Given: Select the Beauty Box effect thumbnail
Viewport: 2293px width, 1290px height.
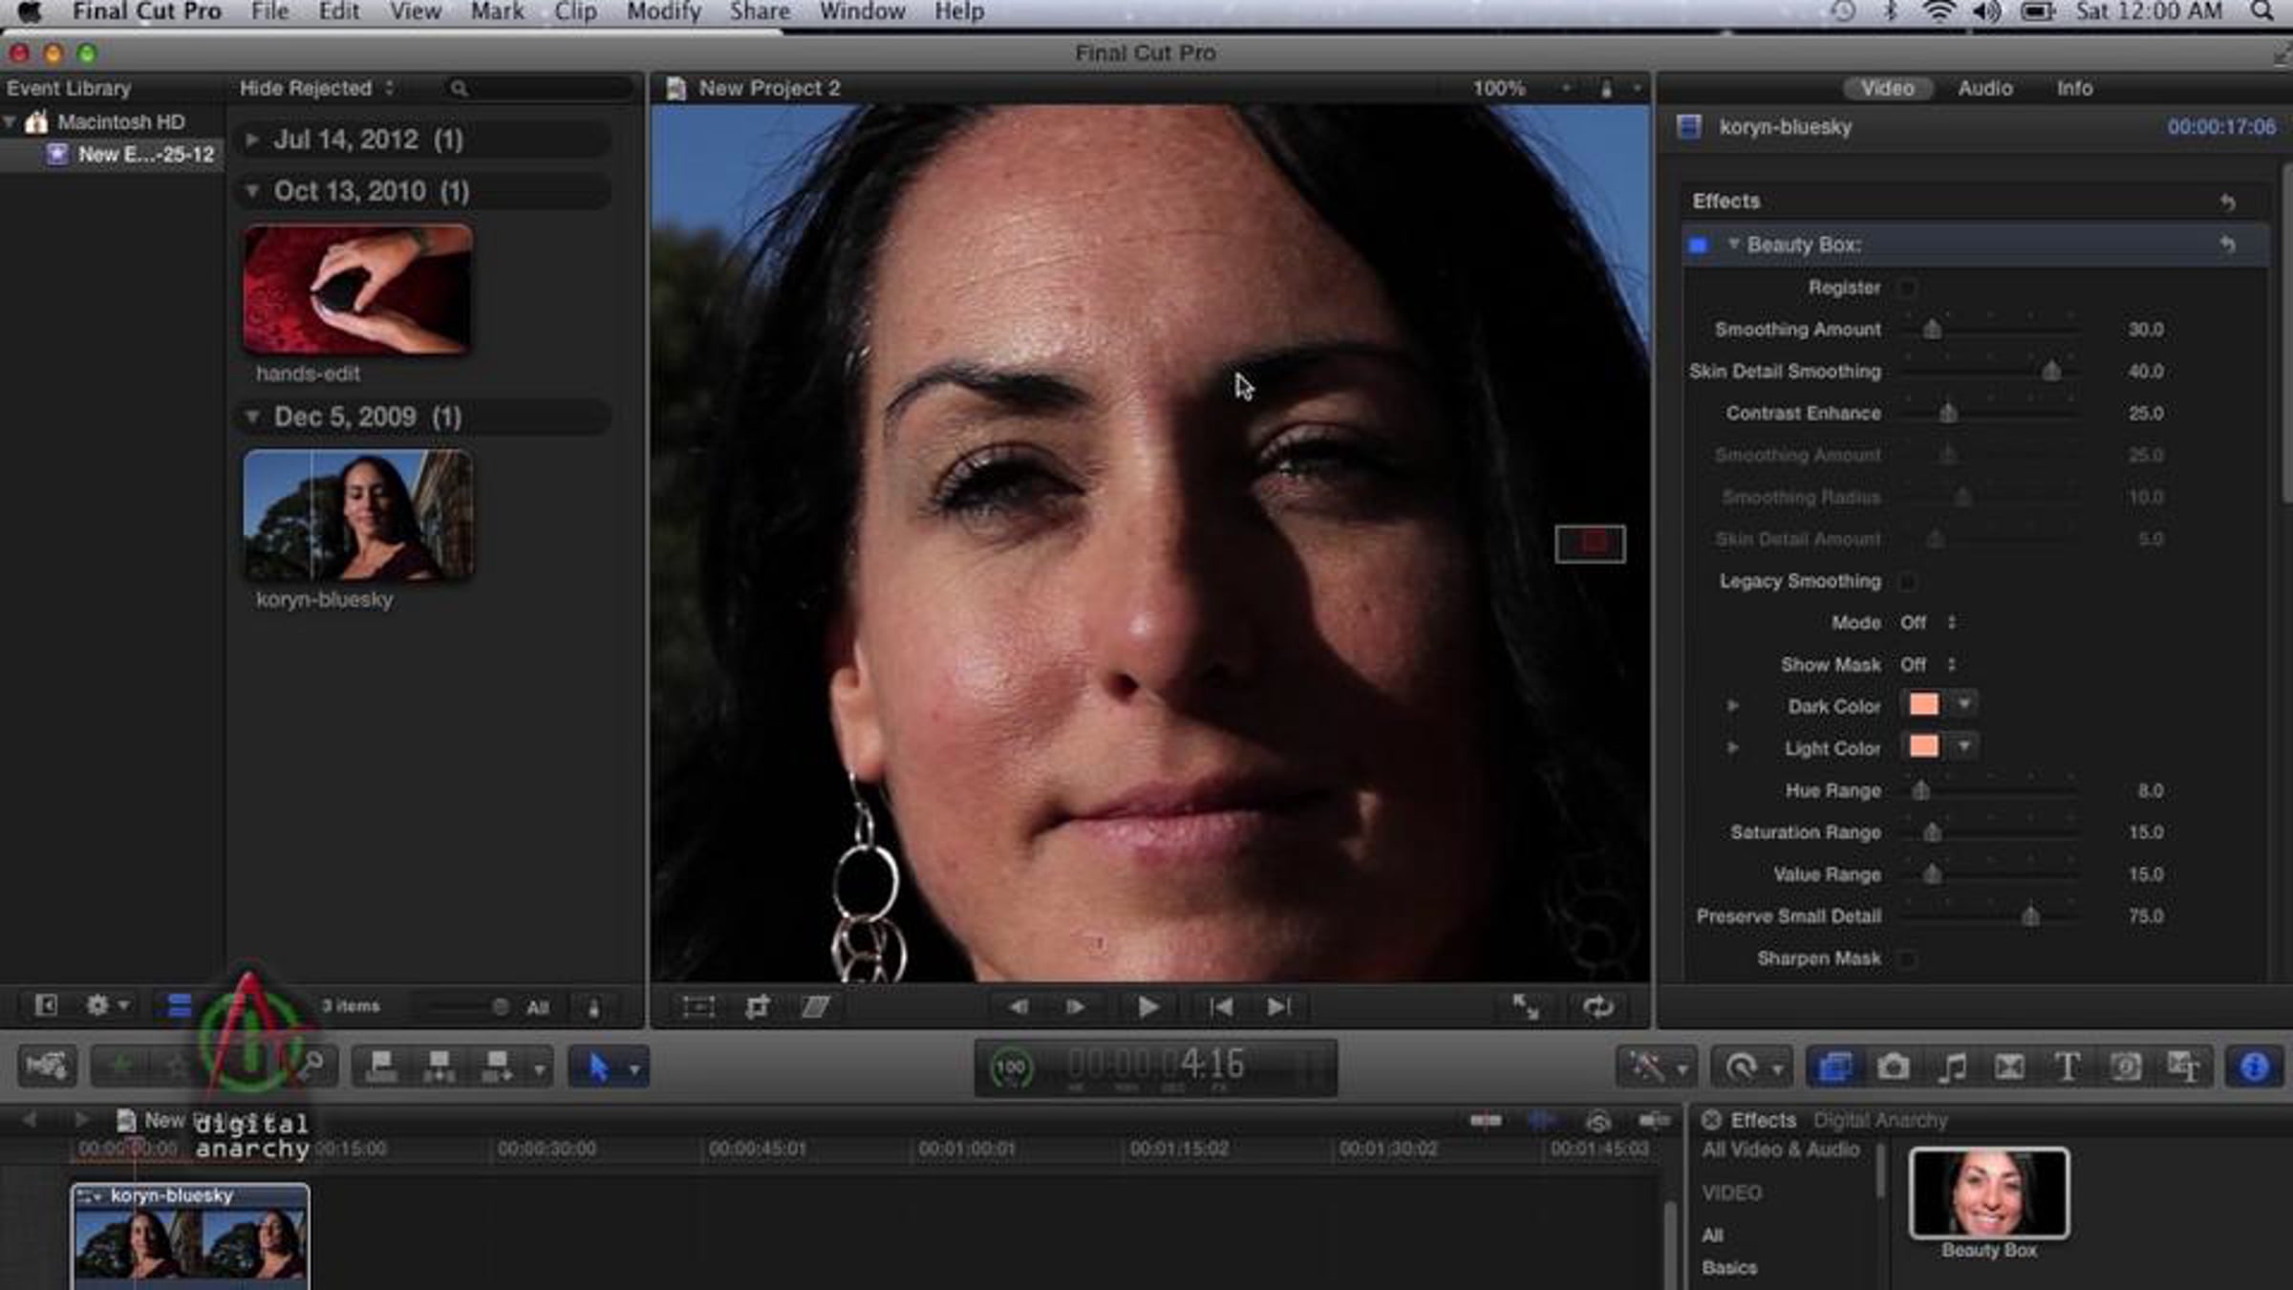Looking at the screenshot, I should [x=1989, y=1193].
